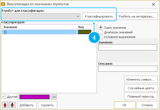
Task: Toggle the Другие checkbox
Action: click(3, 96)
